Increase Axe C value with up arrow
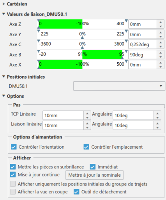The width and height of the screenshot is (166, 200). click(x=161, y=42)
